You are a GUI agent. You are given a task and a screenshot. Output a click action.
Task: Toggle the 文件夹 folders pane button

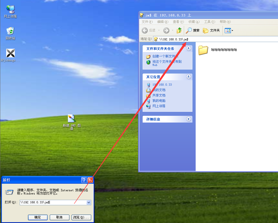[211, 30]
